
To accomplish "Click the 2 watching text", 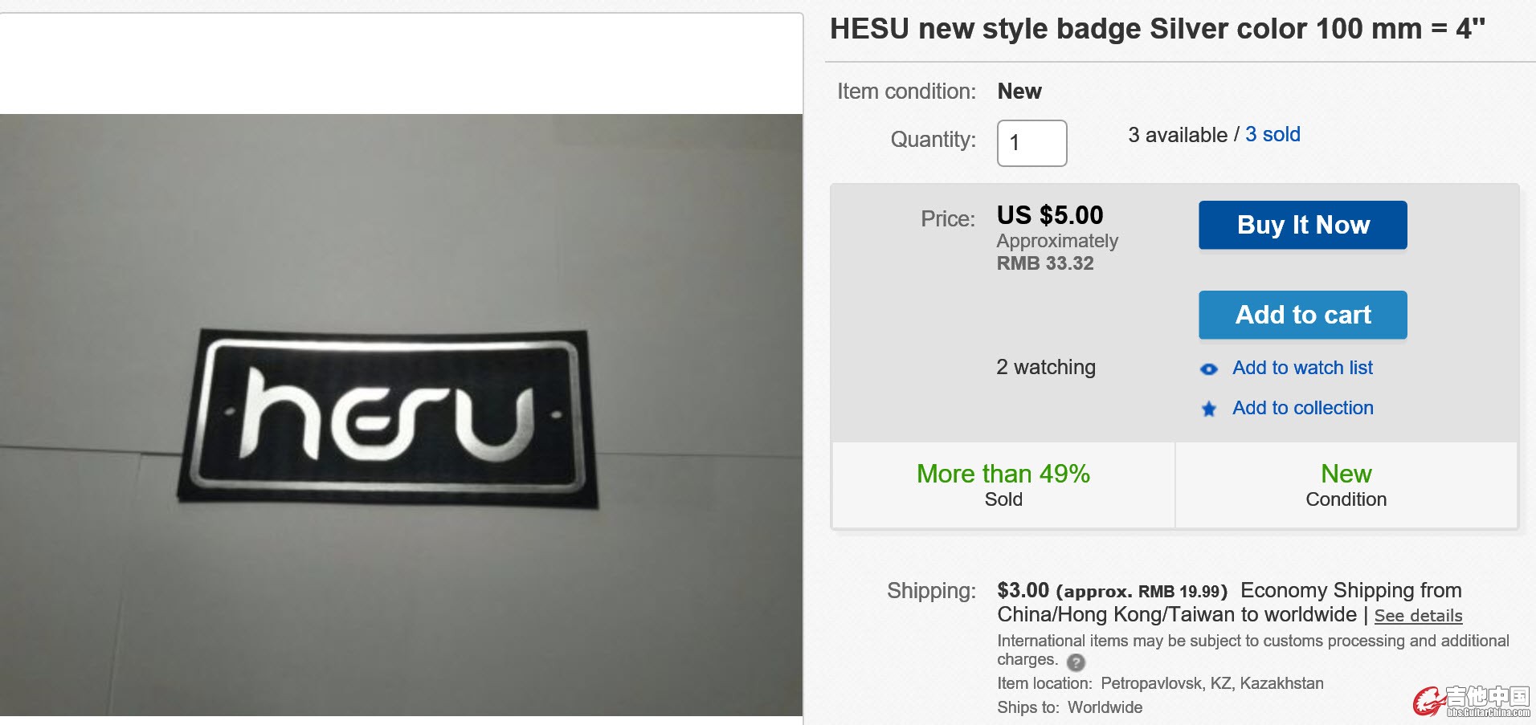I will pos(1045,367).
